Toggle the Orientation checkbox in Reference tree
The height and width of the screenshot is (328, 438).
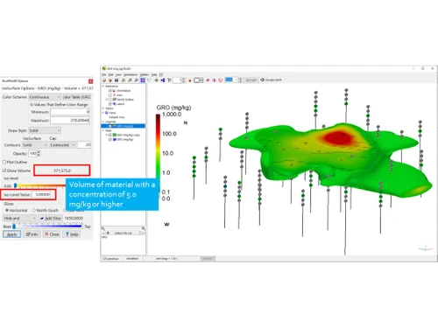[x=110, y=91]
